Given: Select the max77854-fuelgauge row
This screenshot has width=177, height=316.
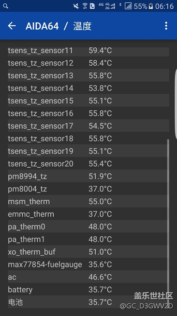Looking at the screenshot, I should [88, 264].
